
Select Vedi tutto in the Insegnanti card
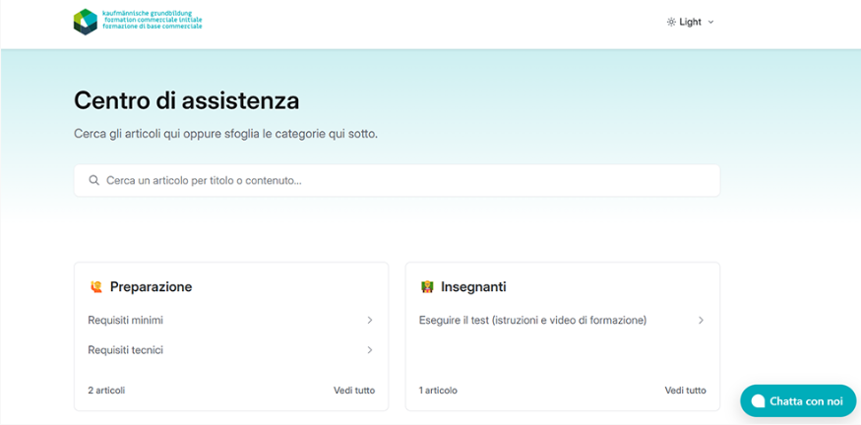(x=685, y=391)
